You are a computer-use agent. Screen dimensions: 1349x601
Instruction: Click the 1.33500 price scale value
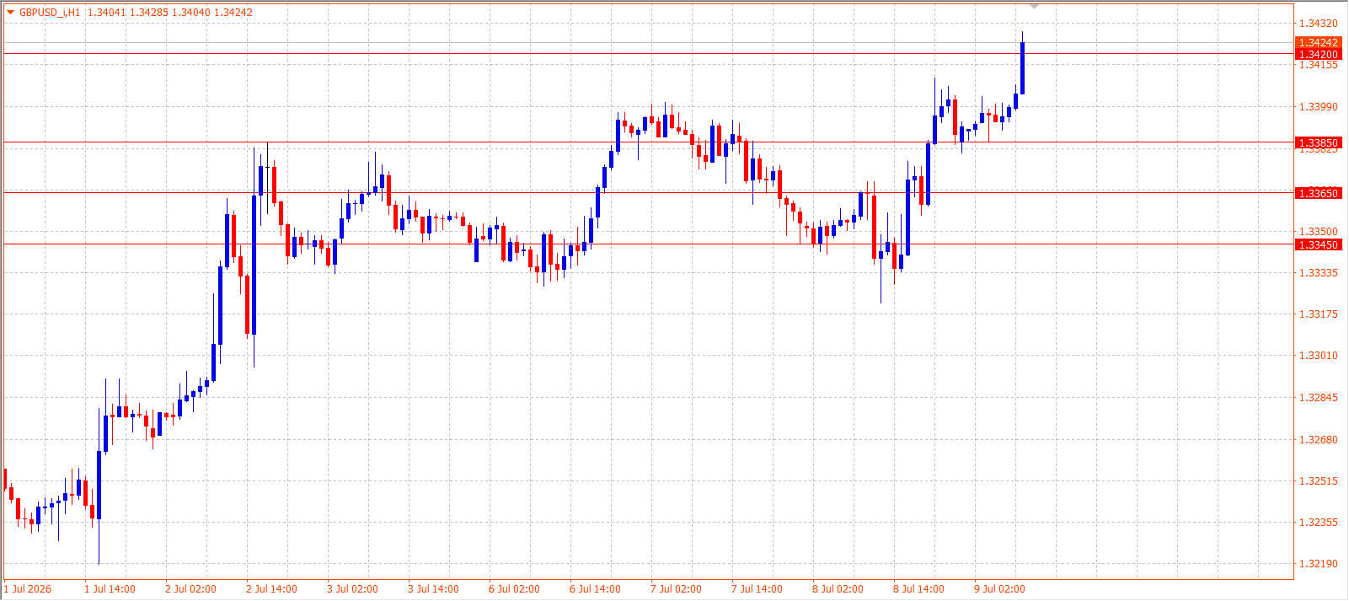[x=1318, y=232]
